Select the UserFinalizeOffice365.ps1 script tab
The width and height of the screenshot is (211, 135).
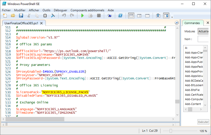click(21, 23)
